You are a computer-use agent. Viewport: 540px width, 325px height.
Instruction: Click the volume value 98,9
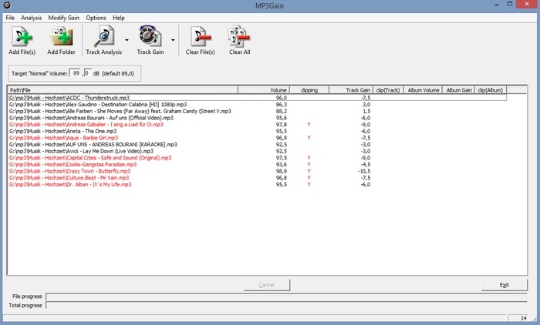[281, 171]
